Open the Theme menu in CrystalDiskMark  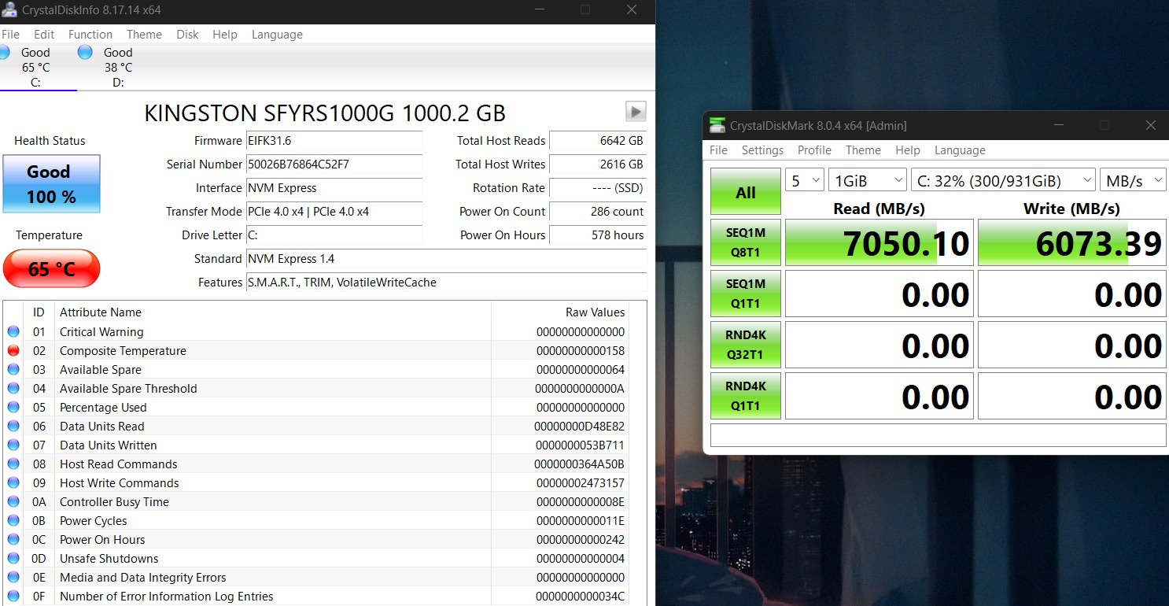(863, 150)
